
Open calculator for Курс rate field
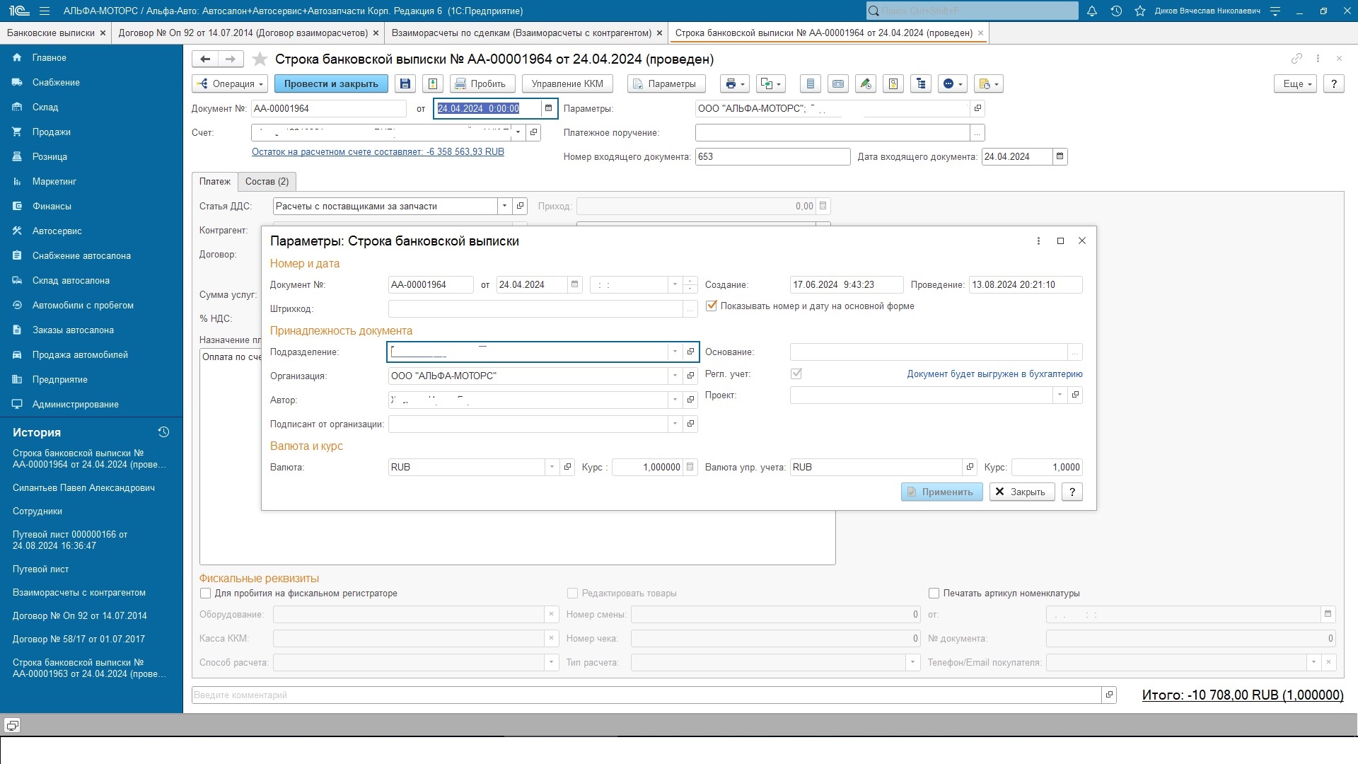click(x=690, y=467)
